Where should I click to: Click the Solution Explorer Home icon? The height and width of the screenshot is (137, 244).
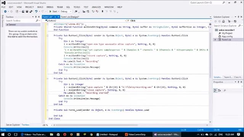pyautogui.click(x=223, y=21)
